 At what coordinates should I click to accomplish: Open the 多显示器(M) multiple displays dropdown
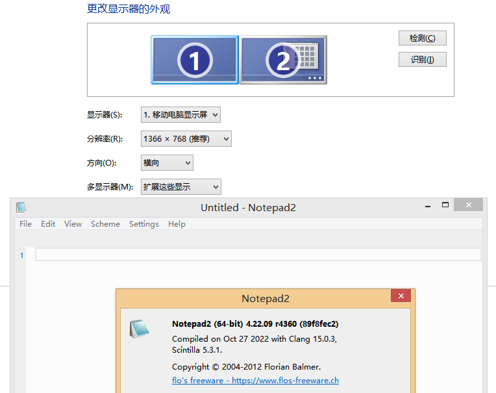coord(181,186)
